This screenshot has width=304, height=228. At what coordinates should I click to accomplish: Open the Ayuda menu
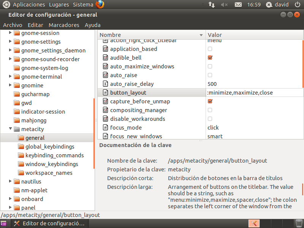92,25
